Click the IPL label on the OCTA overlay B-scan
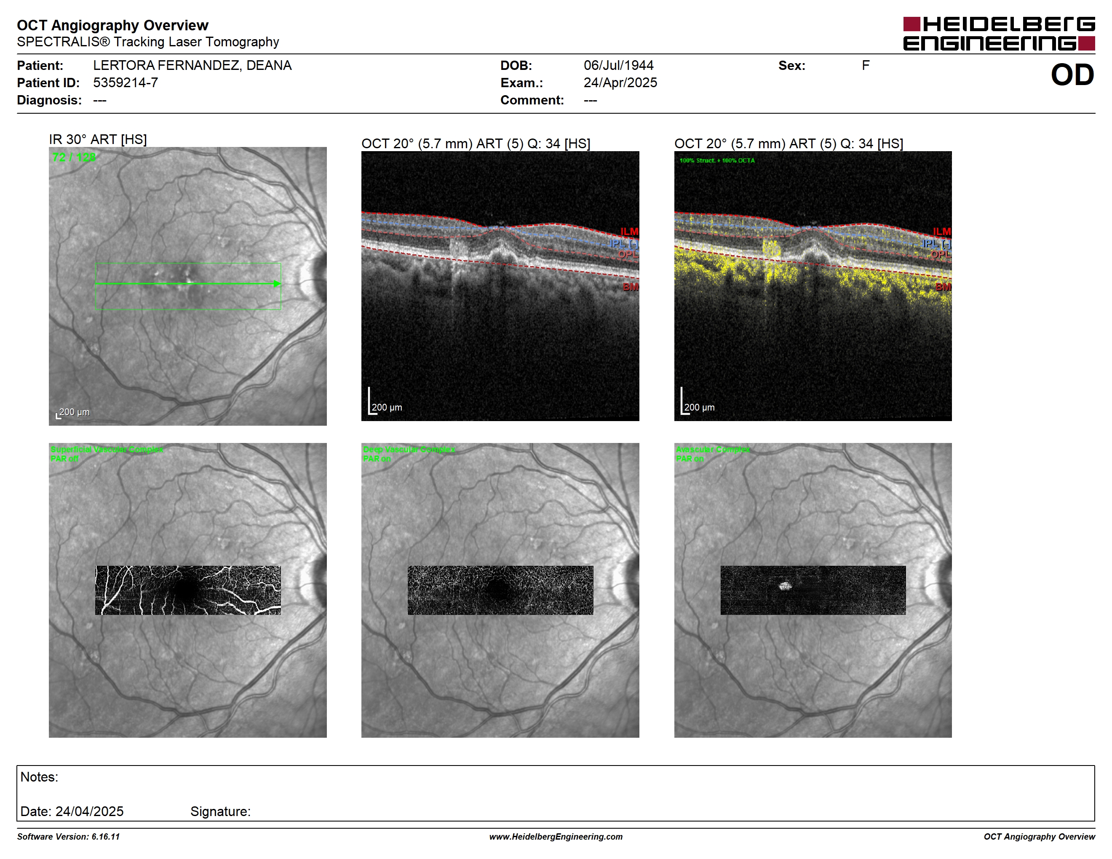 (x=936, y=244)
